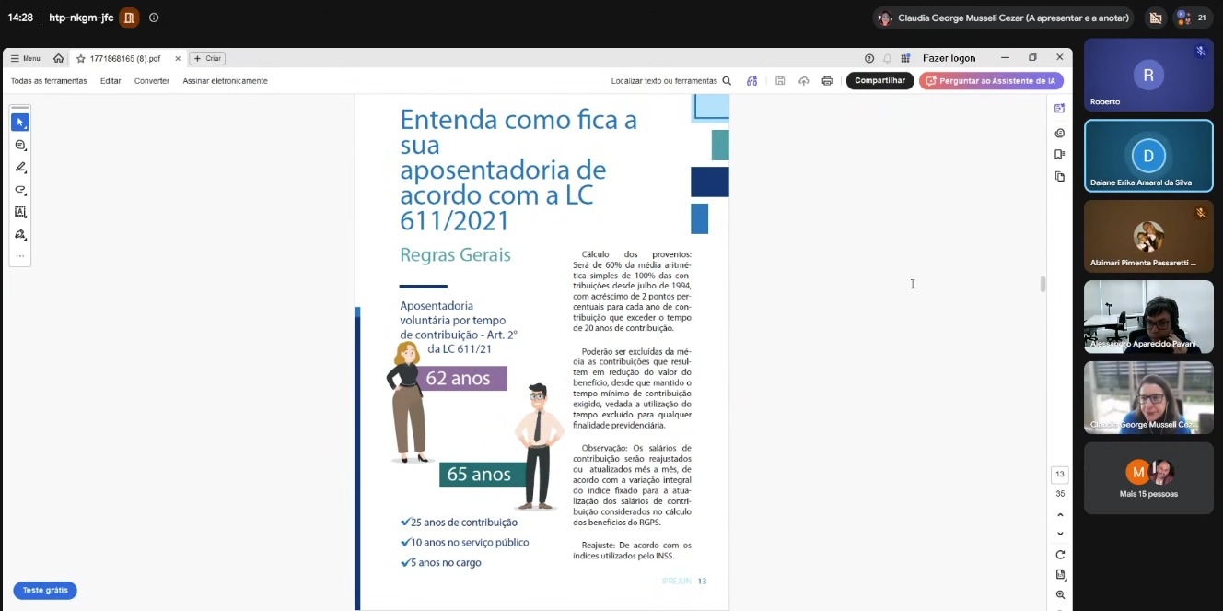
Task: Show page thumbnails panel icon
Action: [1060, 177]
